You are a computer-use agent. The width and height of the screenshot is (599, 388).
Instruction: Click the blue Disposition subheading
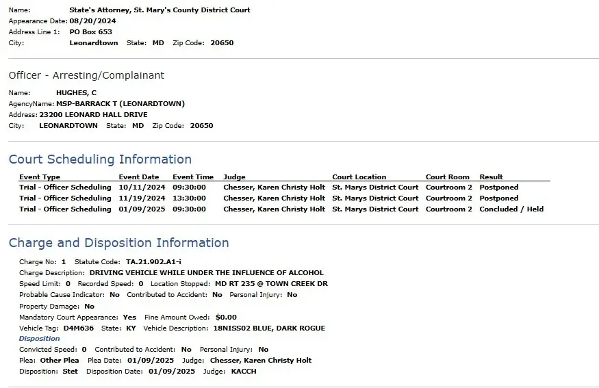(39, 338)
